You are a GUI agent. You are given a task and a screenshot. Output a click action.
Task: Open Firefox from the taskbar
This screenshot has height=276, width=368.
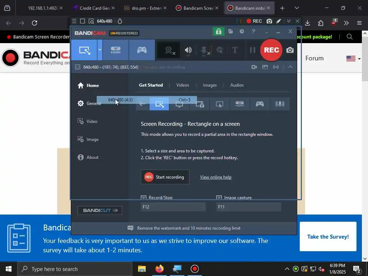(x=159, y=269)
